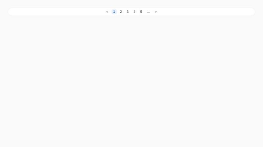The height and width of the screenshot is (147, 263).
Task: Choose the page number 4 link
Action: (x=134, y=12)
